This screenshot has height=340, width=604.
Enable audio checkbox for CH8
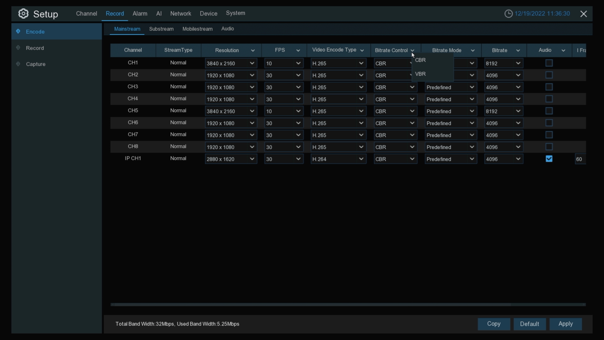[549, 147]
